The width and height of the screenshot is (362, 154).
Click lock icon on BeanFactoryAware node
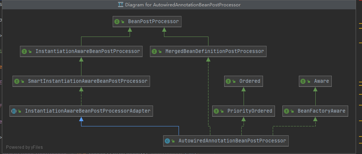point(292,111)
